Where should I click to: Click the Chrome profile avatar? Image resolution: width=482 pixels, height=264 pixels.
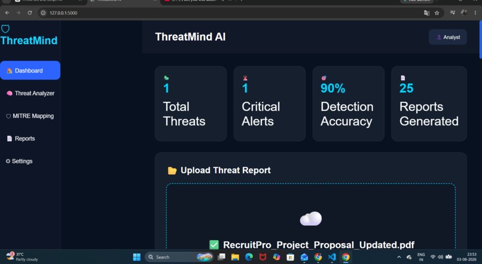[464, 13]
